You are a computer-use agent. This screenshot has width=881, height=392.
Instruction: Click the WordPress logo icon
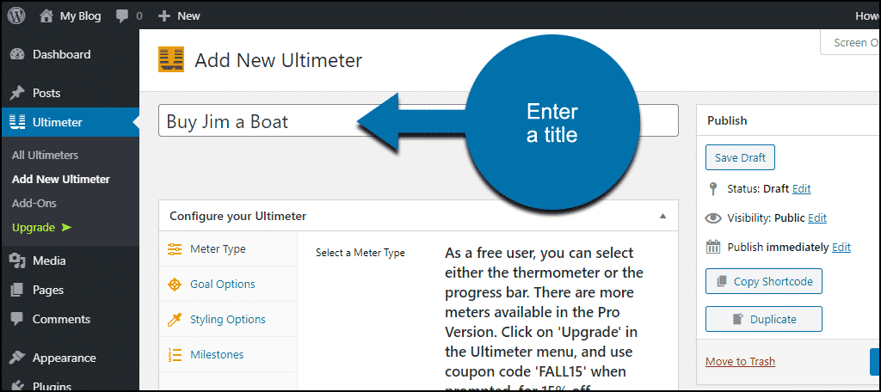(16, 15)
